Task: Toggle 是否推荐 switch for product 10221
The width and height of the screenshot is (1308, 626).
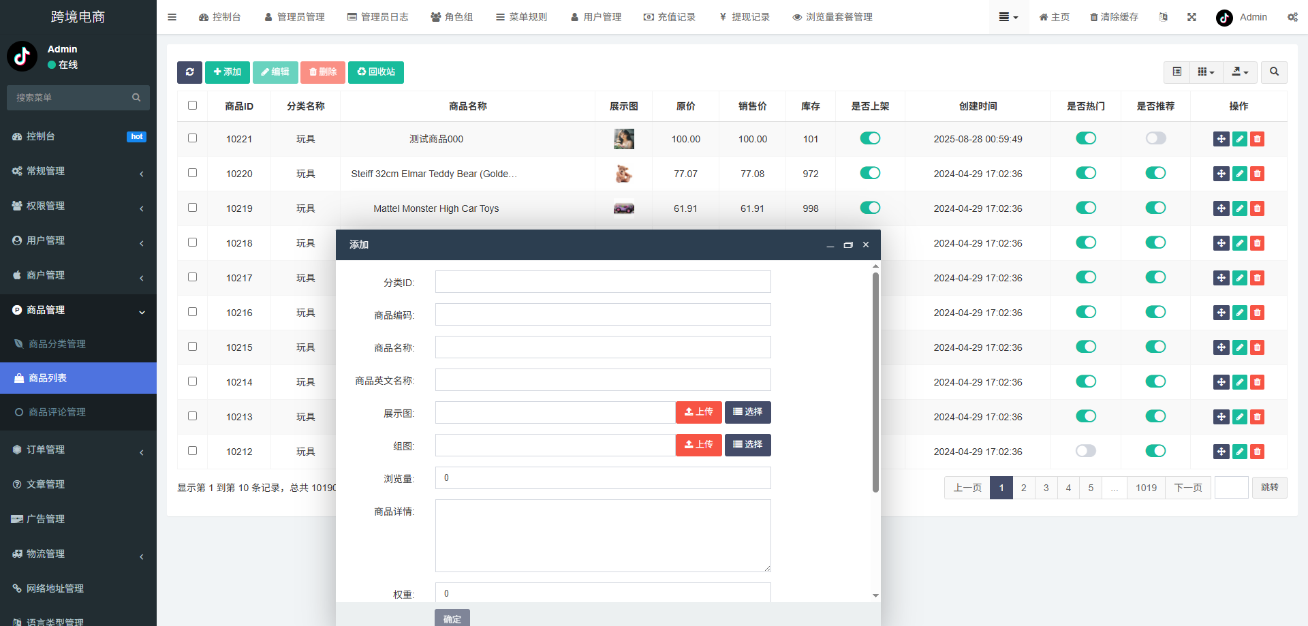Action: pos(1155,138)
